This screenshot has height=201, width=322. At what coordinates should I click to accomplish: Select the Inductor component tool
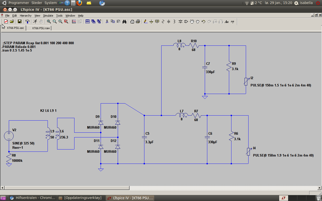pos(174,22)
